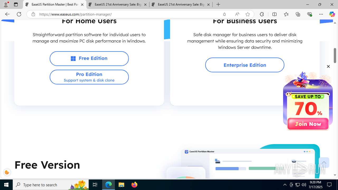Click the back-to-top arrow button
This screenshot has height=190, width=338.
tap(324, 163)
